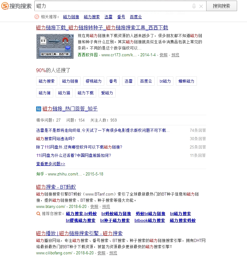Viewport: 247px width, 259px height.
Task: Click www.cilibofang.com/ green URL text
Action: [54, 253]
